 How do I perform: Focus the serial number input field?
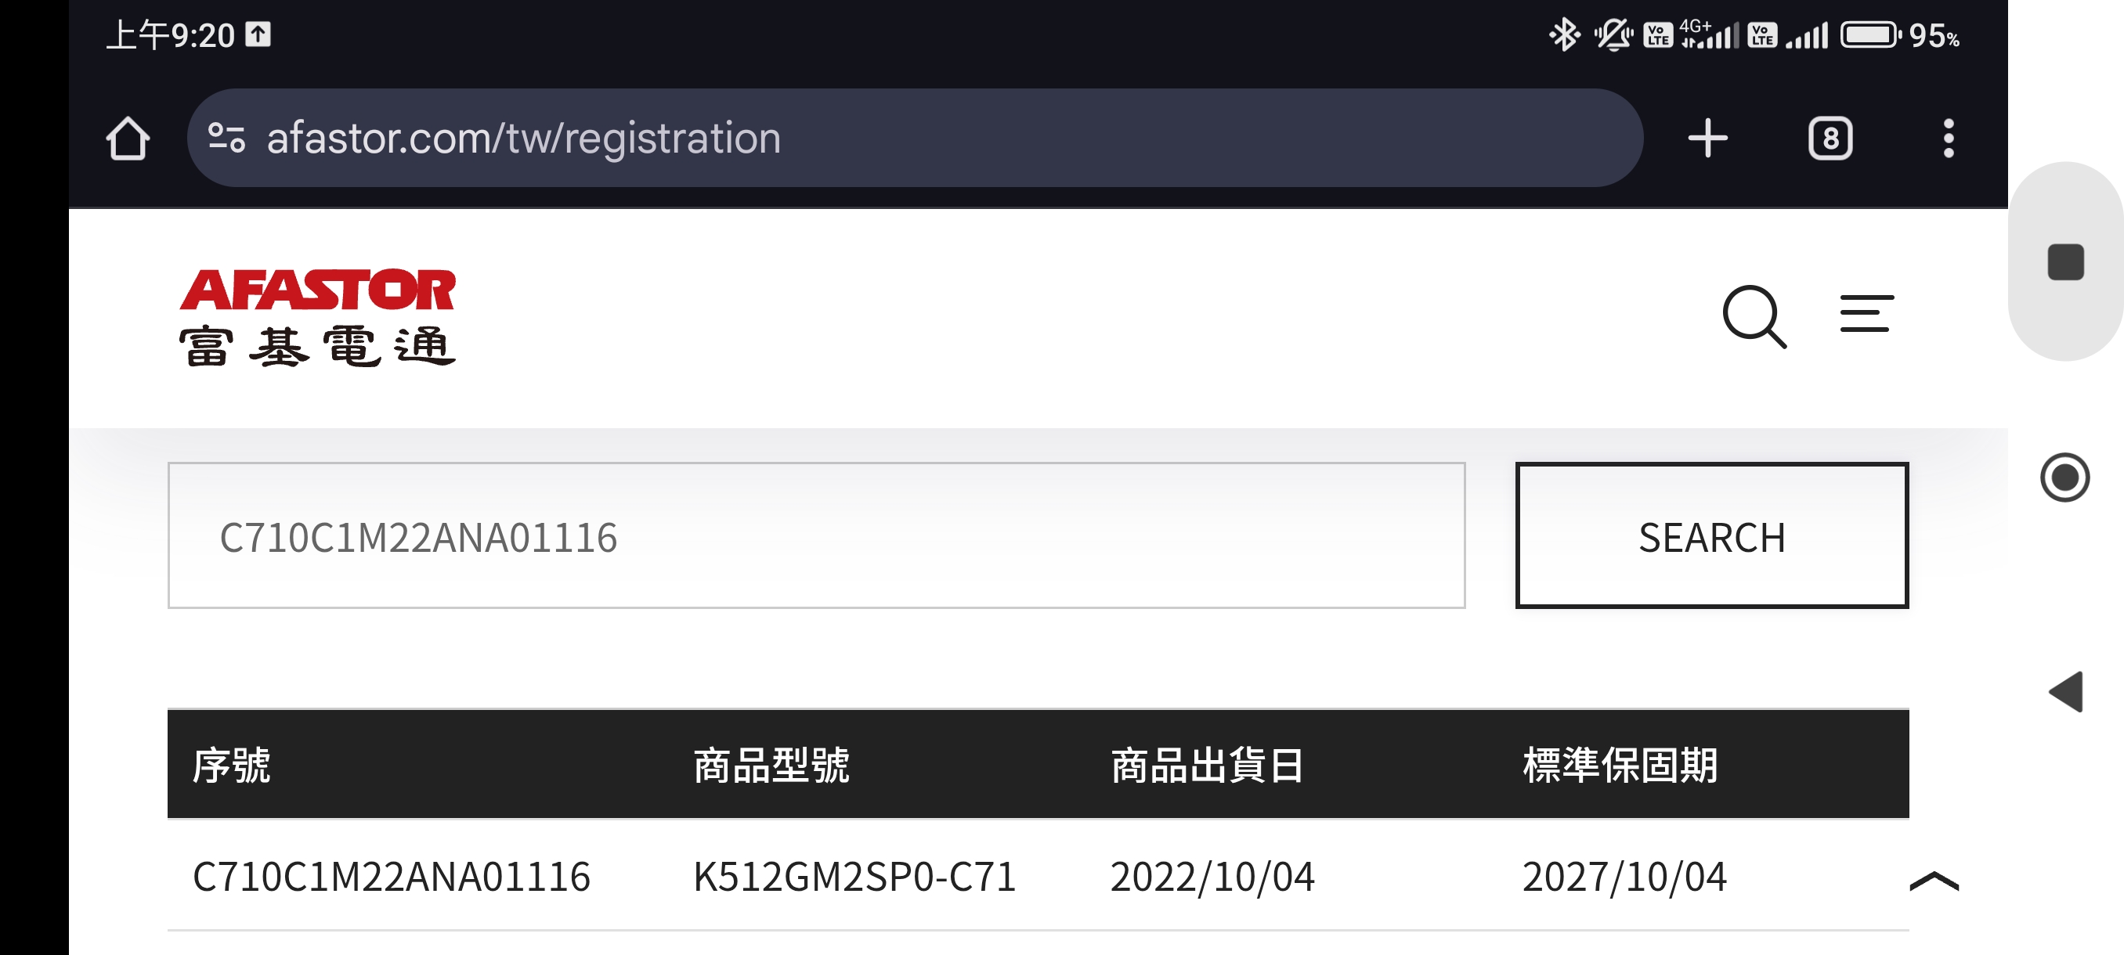816,535
